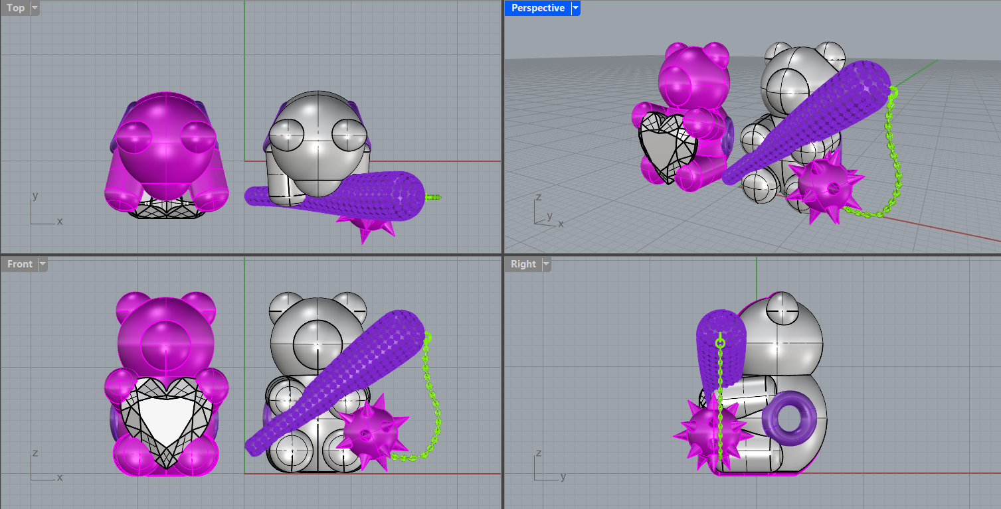1001x509 pixels.
Task: Select the Front viewport title label
Action: [x=19, y=264]
